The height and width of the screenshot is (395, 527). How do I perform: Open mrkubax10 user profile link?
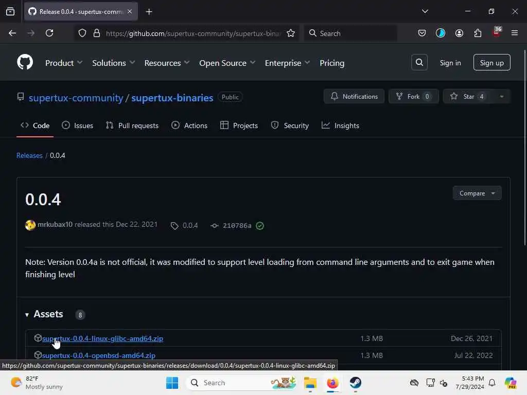pos(55,224)
